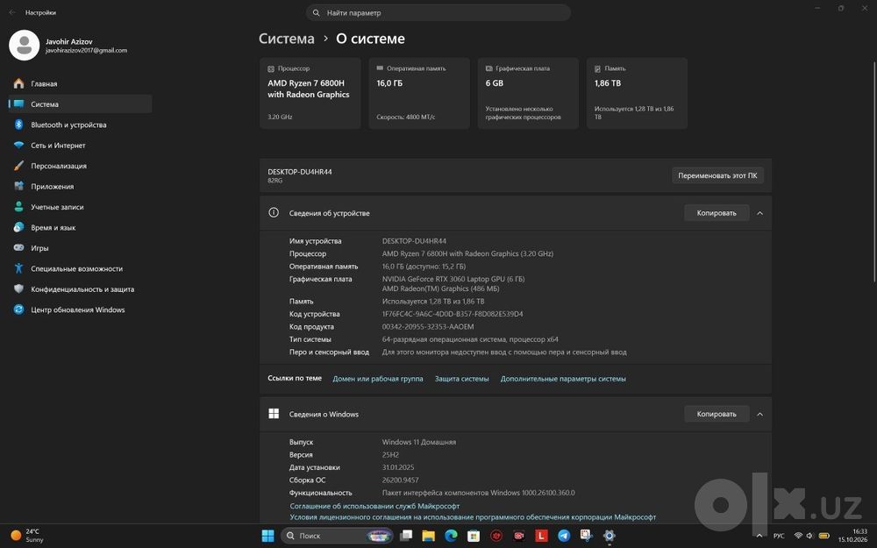The width and height of the screenshot is (877, 548).
Task: Select Система in the sidebar
Action: pyautogui.click(x=80, y=104)
